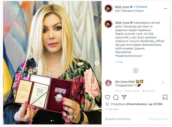
Task: Follow bilyk_iryna via Стежити link
Action: 141,7
